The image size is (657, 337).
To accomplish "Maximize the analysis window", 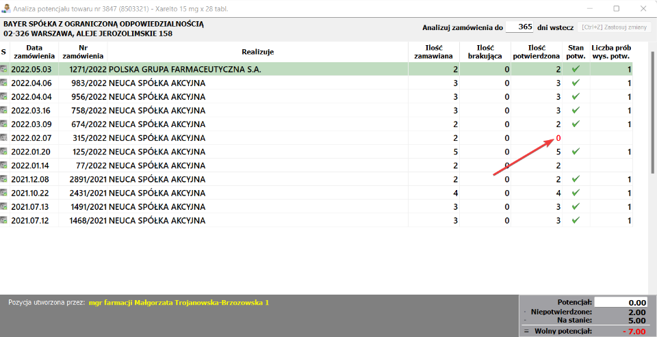I will [x=617, y=8].
